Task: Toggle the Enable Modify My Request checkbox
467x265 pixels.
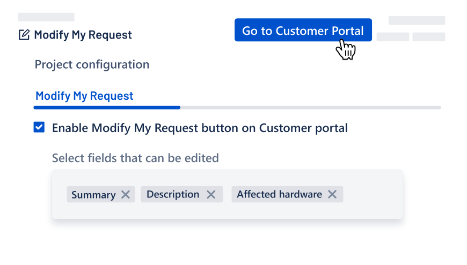Action: 39,128
